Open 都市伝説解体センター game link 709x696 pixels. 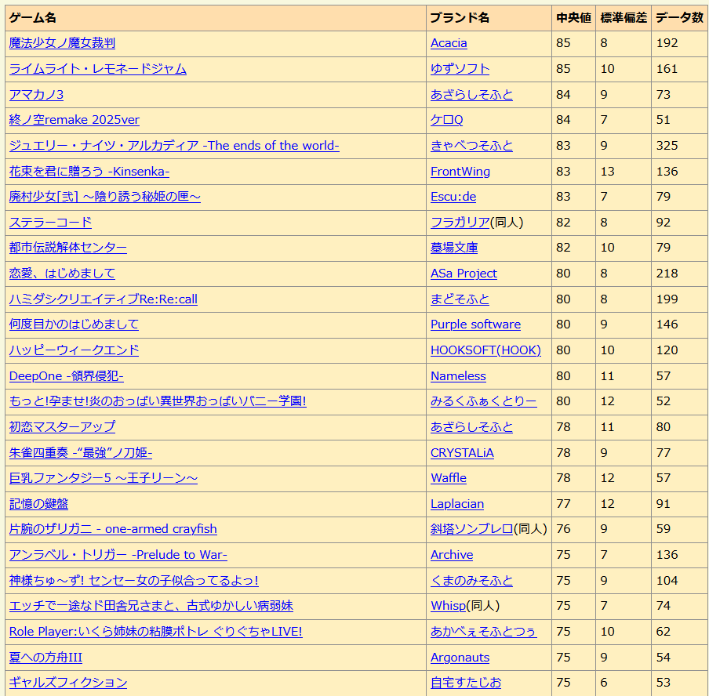67,248
